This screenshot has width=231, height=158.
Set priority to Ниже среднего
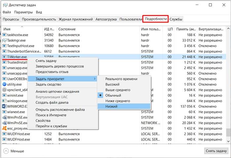click(x=124, y=101)
